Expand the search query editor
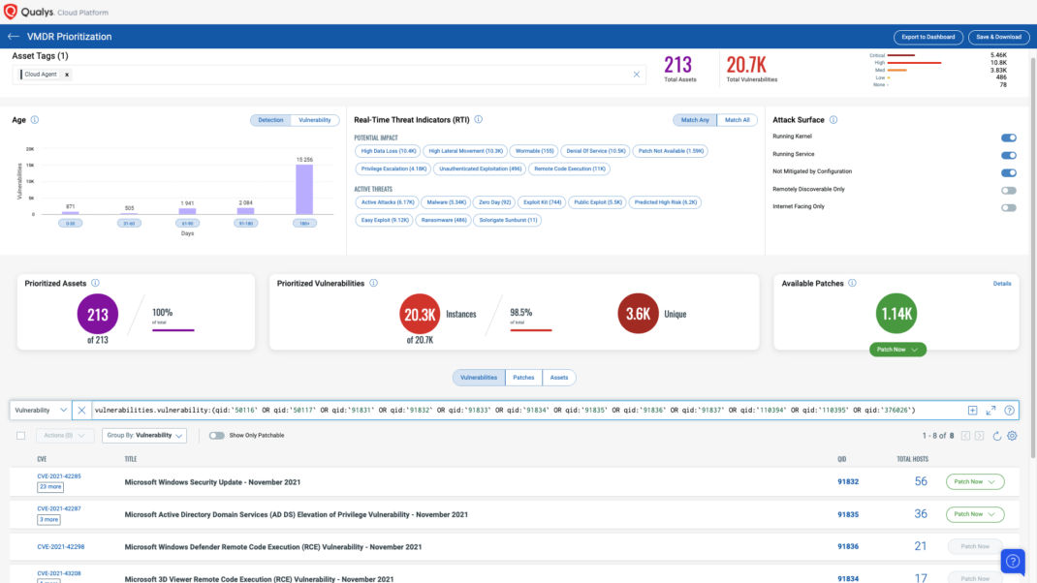Screen dimensions: 1037x583 click(x=990, y=411)
